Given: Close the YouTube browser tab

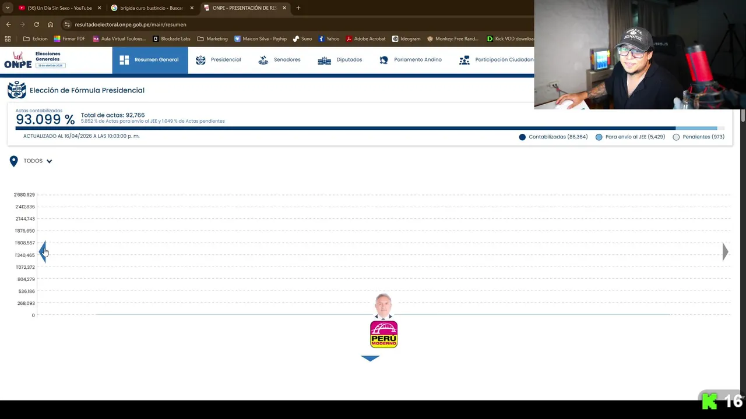Looking at the screenshot, I should click(x=99, y=8).
